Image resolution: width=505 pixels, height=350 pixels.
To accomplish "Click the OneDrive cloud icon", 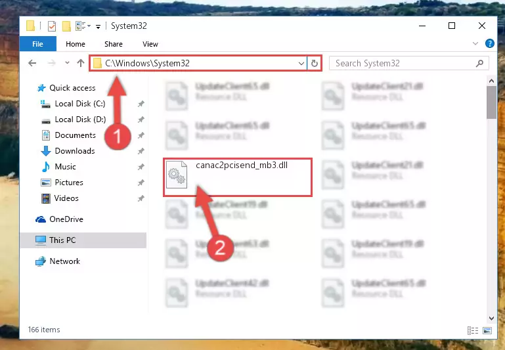I will (x=41, y=219).
